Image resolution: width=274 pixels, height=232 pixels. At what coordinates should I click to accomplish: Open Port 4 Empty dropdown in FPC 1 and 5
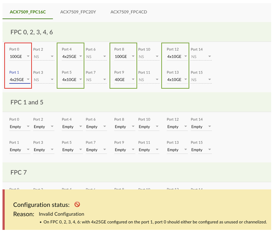[72, 127]
